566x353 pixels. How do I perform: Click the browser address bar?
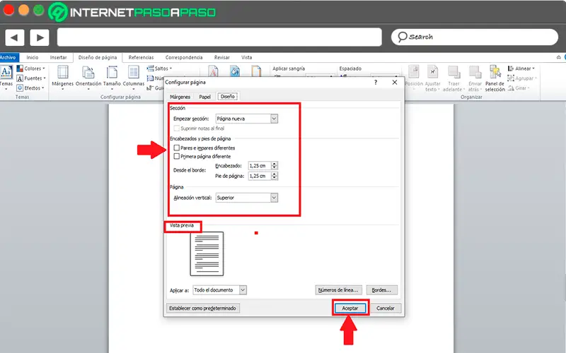point(219,37)
